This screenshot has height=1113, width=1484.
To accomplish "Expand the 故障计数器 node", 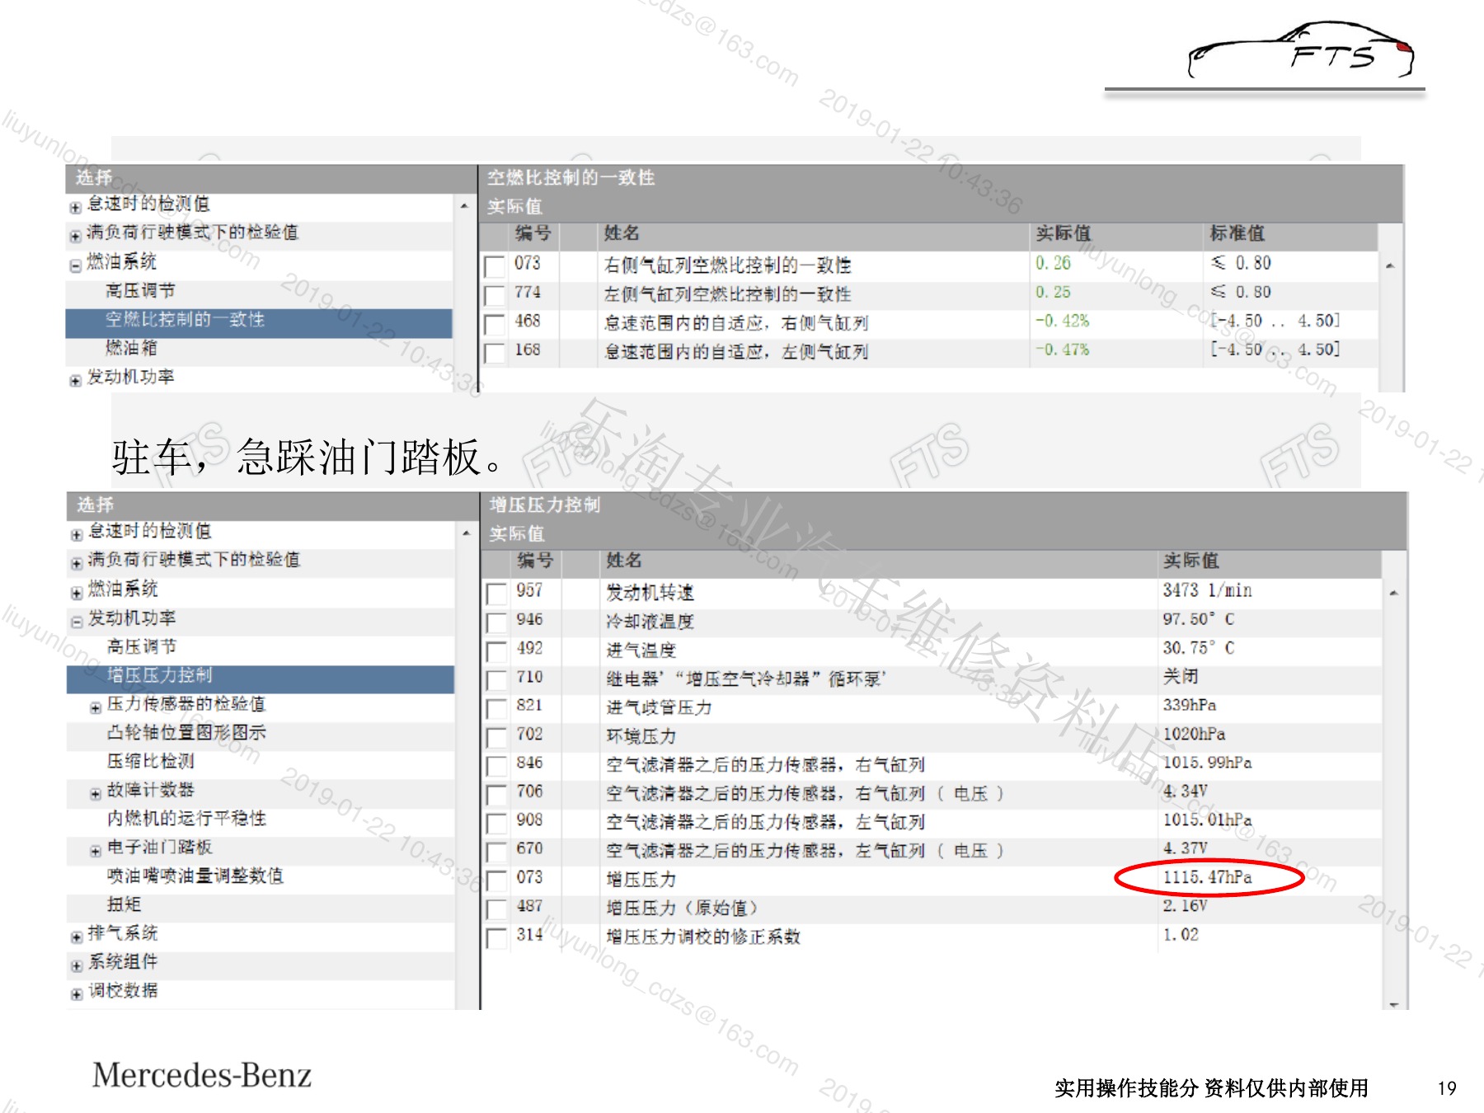I will point(96,794).
